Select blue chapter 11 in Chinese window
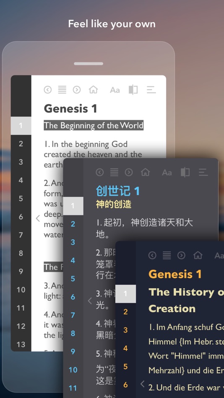The image size is (224, 398). [73, 388]
